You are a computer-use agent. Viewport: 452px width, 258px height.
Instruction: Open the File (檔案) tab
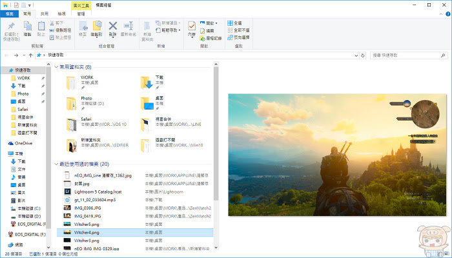coord(10,14)
